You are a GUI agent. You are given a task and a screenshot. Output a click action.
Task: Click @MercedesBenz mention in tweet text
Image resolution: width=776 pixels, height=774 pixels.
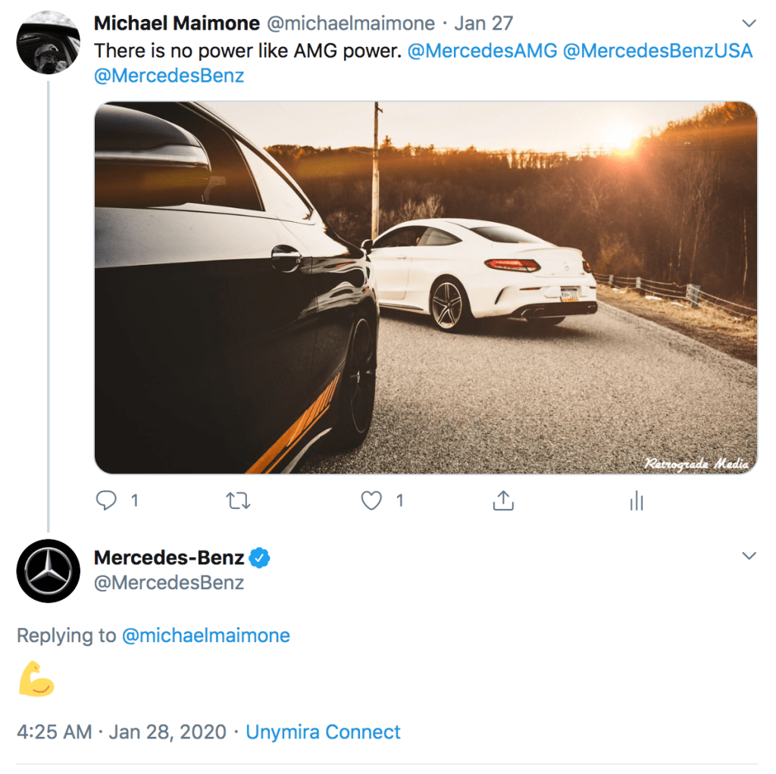[169, 76]
